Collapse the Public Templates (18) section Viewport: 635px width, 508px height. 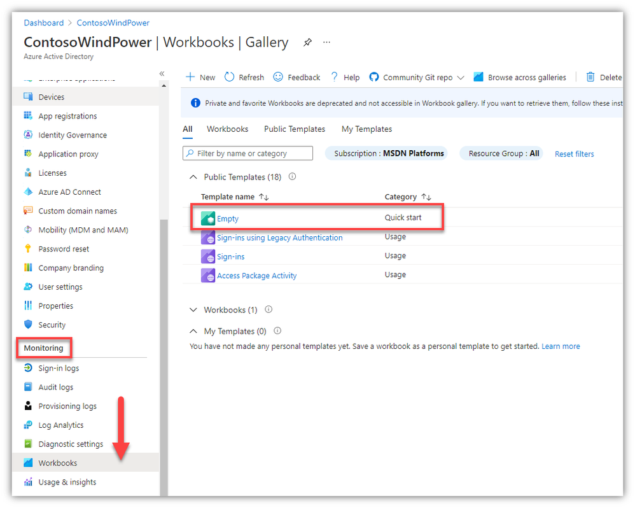point(193,177)
